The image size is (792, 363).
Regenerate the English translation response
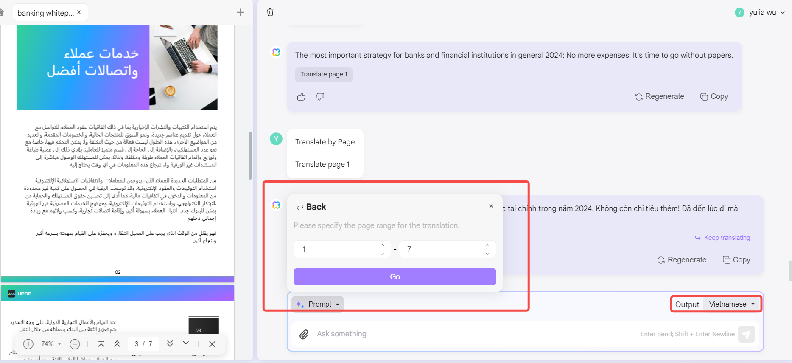[x=660, y=97]
